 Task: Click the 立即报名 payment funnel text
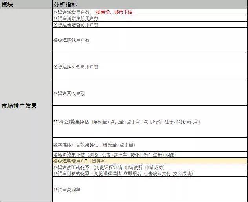tap(131, 173)
